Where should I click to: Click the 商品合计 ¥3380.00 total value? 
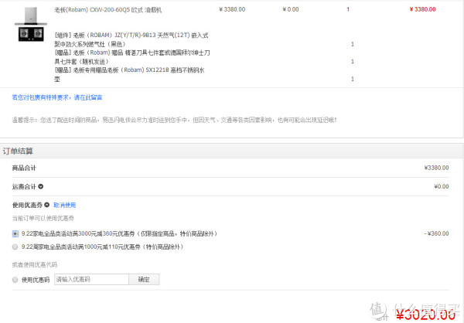tap(436, 168)
